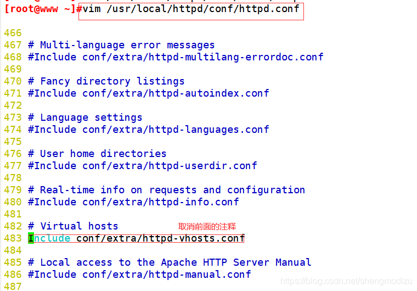The width and height of the screenshot is (417, 291).
Task: Click the 'httpd-info.conf' include line
Action: click(133, 202)
